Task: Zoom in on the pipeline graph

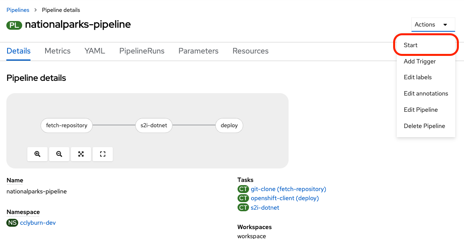Action: tap(37, 154)
